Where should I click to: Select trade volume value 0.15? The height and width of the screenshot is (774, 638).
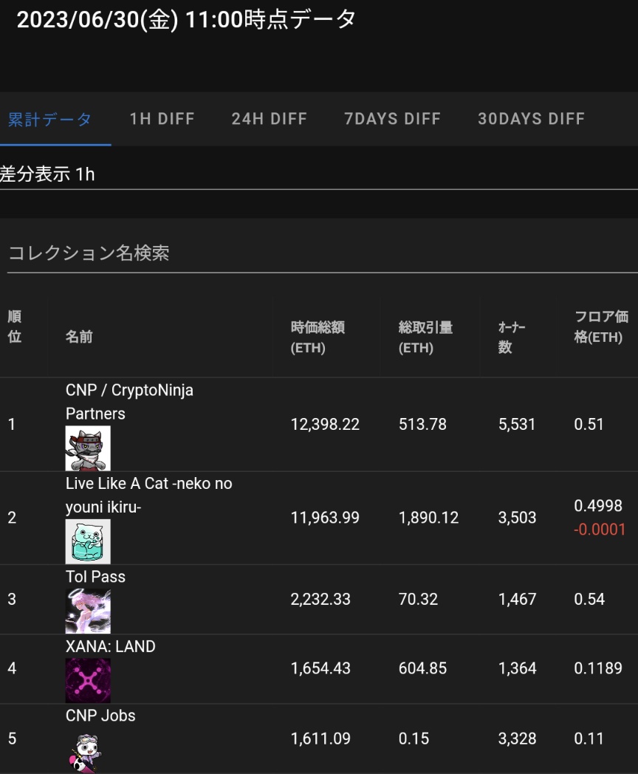click(414, 739)
